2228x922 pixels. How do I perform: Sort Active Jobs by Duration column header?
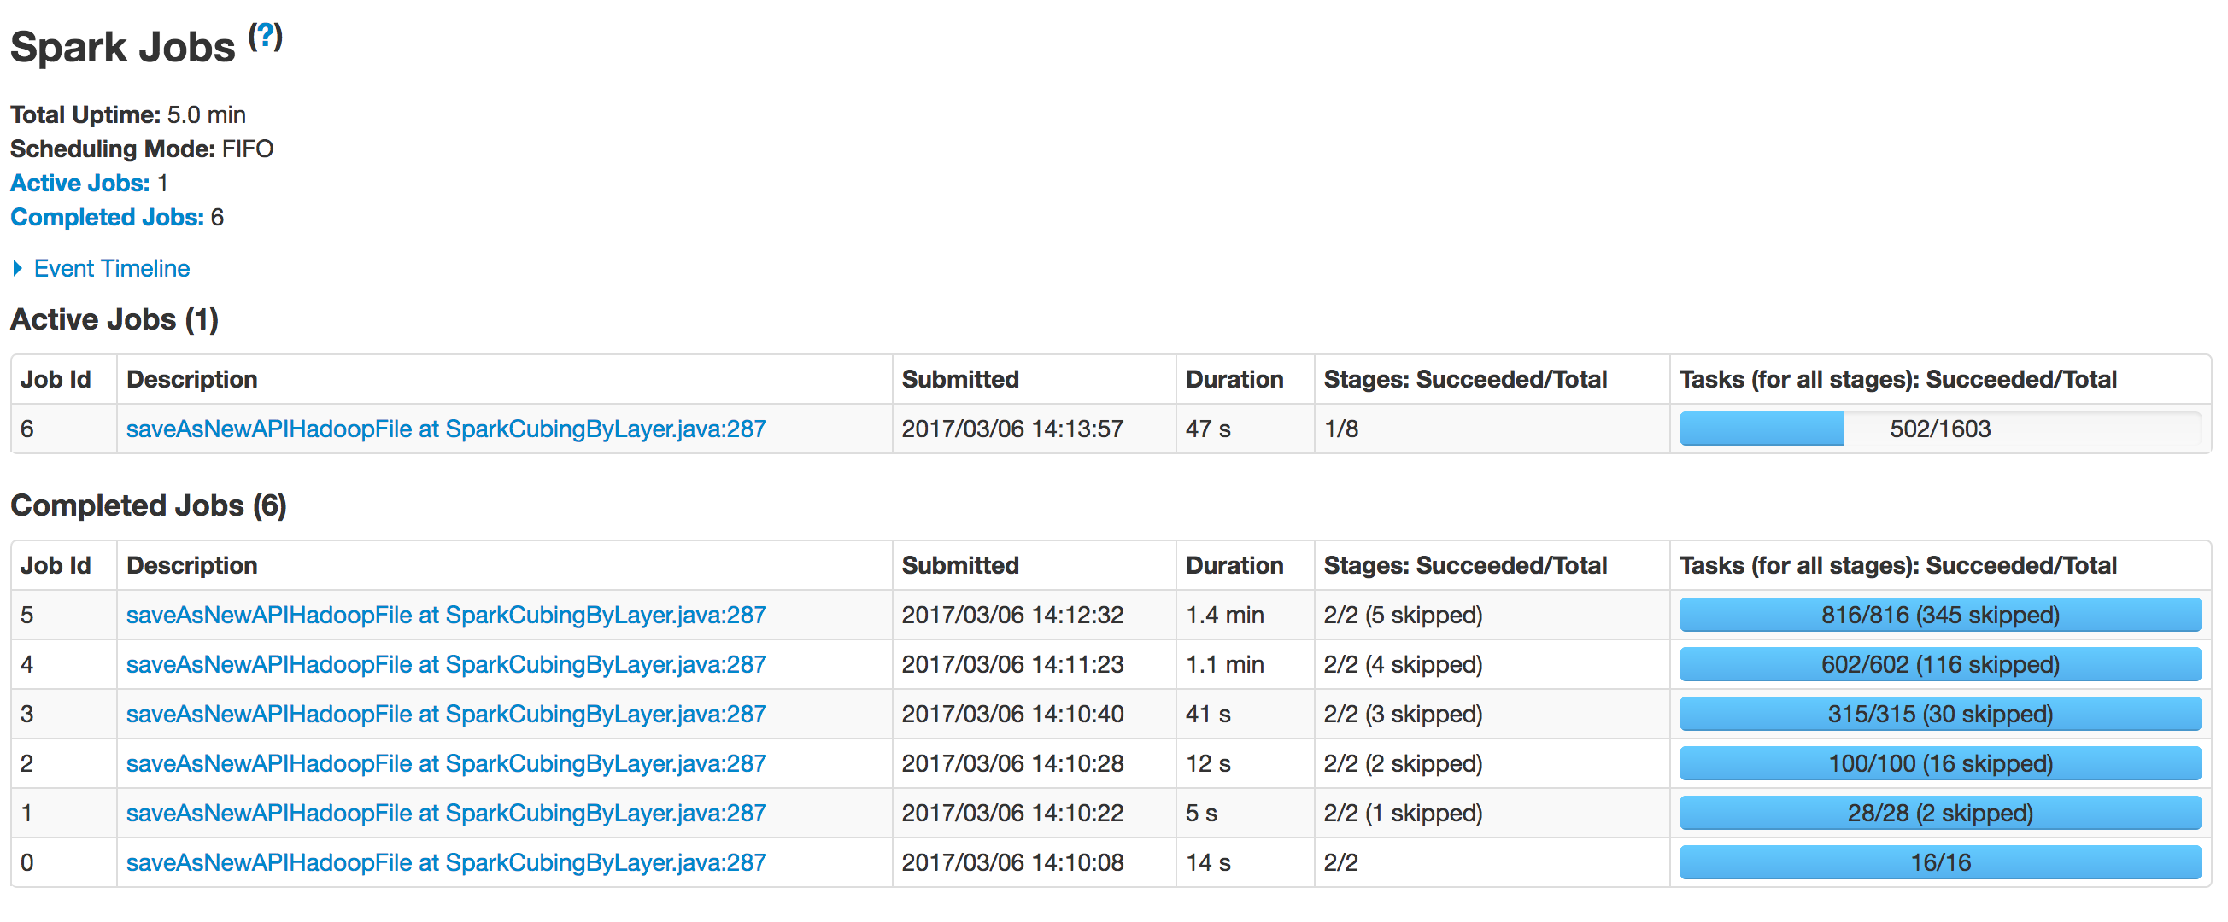pyautogui.click(x=1234, y=379)
